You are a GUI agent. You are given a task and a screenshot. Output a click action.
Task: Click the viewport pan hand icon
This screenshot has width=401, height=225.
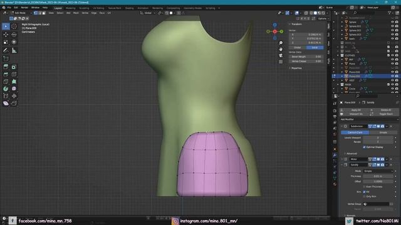click(x=281, y=49)
